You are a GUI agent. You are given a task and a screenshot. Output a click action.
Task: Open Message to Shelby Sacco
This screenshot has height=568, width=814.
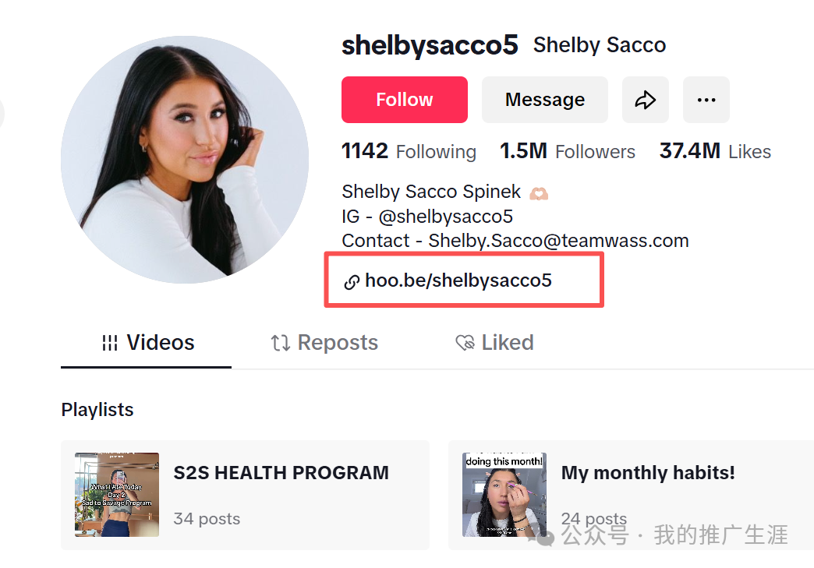(544, 100)
